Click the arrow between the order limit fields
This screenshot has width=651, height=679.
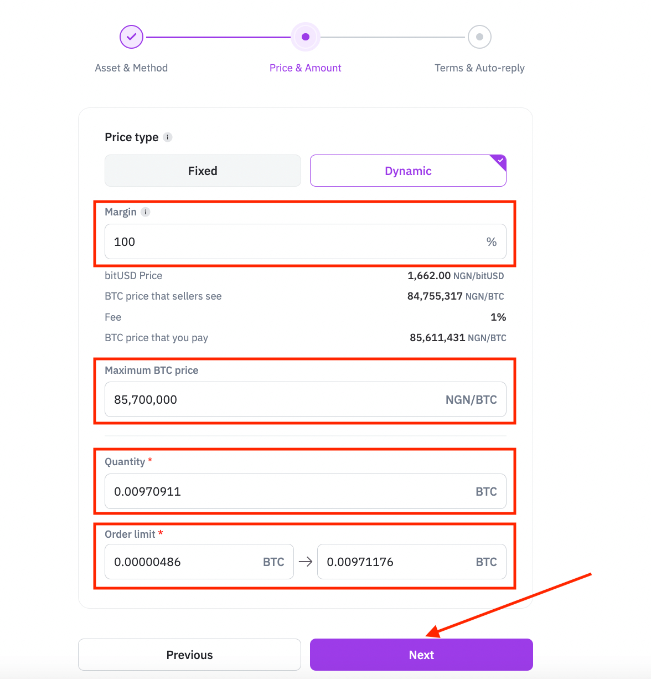coord(306,562)
